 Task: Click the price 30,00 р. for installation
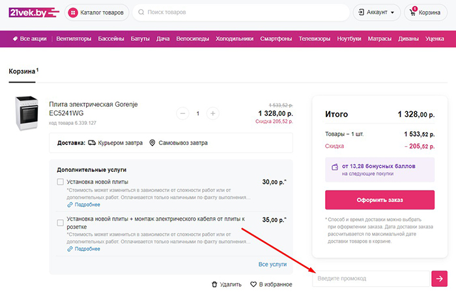pos(274,182)
